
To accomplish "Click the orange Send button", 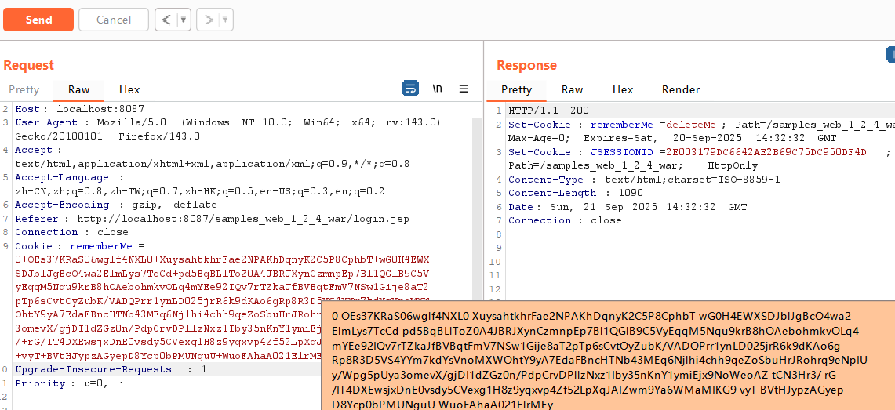I will 38,20.
